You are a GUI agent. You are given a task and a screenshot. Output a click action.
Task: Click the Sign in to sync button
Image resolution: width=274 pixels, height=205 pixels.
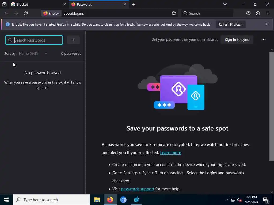[x=237, y=40]
